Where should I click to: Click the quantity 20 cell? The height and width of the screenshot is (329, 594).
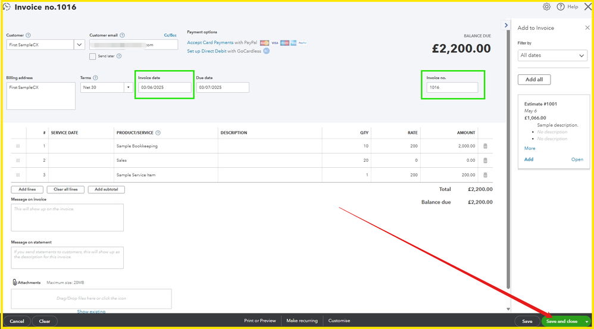pyautogui.click(x=346, y=161)
